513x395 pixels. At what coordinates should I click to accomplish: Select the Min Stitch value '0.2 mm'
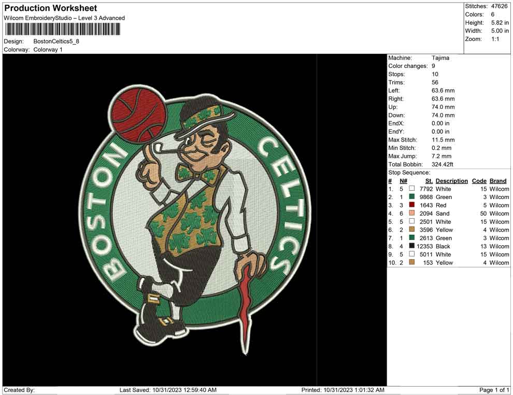tap(441, 148)
